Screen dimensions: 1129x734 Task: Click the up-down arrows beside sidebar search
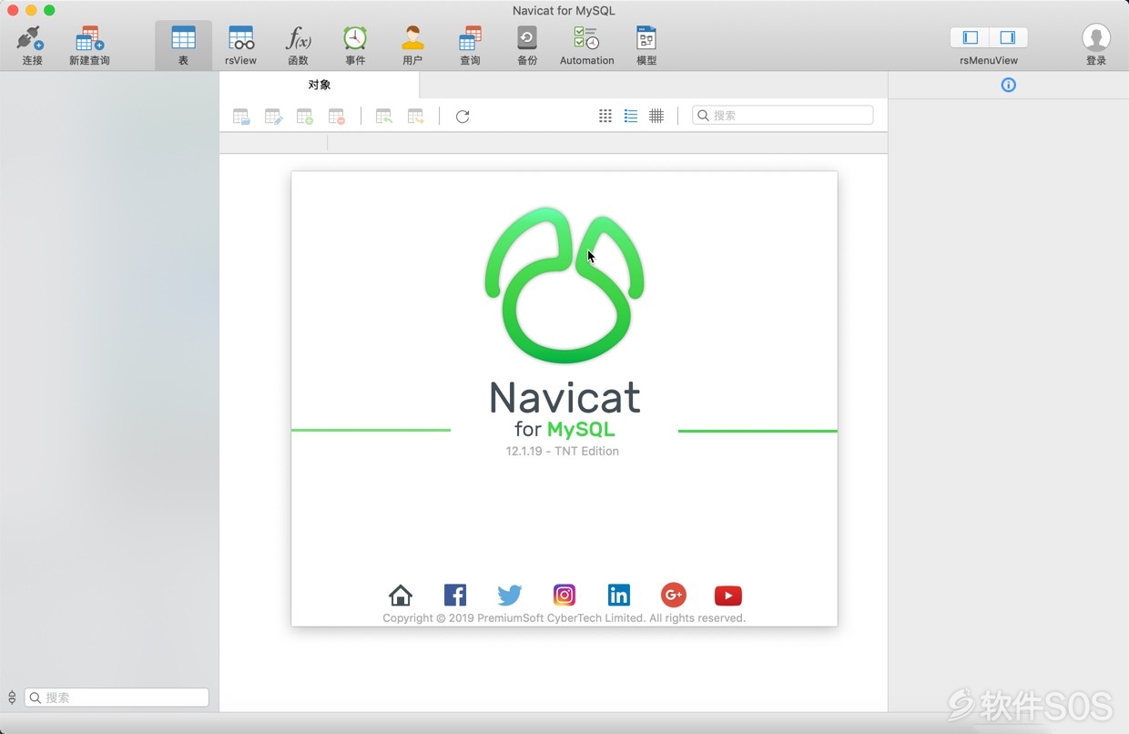(12, 698)
